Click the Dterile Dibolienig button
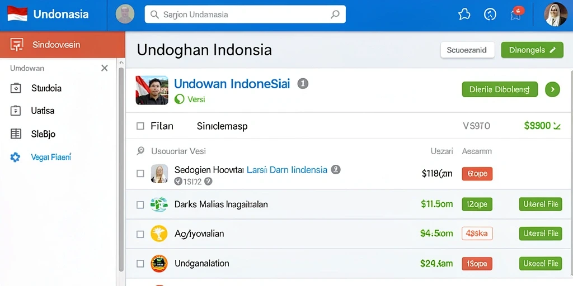Viewport: 573px width, 286px height. [500, 89]
